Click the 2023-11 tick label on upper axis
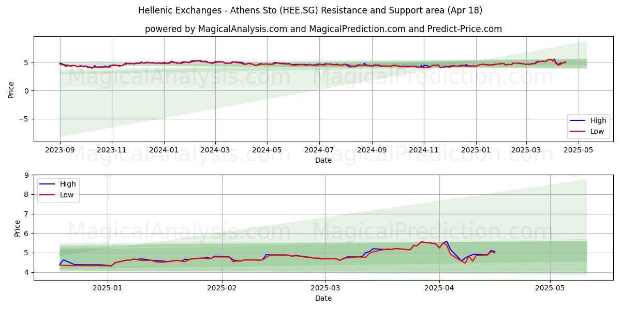The height and width of the screenshot is (310, 621). click(x=112, y=150)
